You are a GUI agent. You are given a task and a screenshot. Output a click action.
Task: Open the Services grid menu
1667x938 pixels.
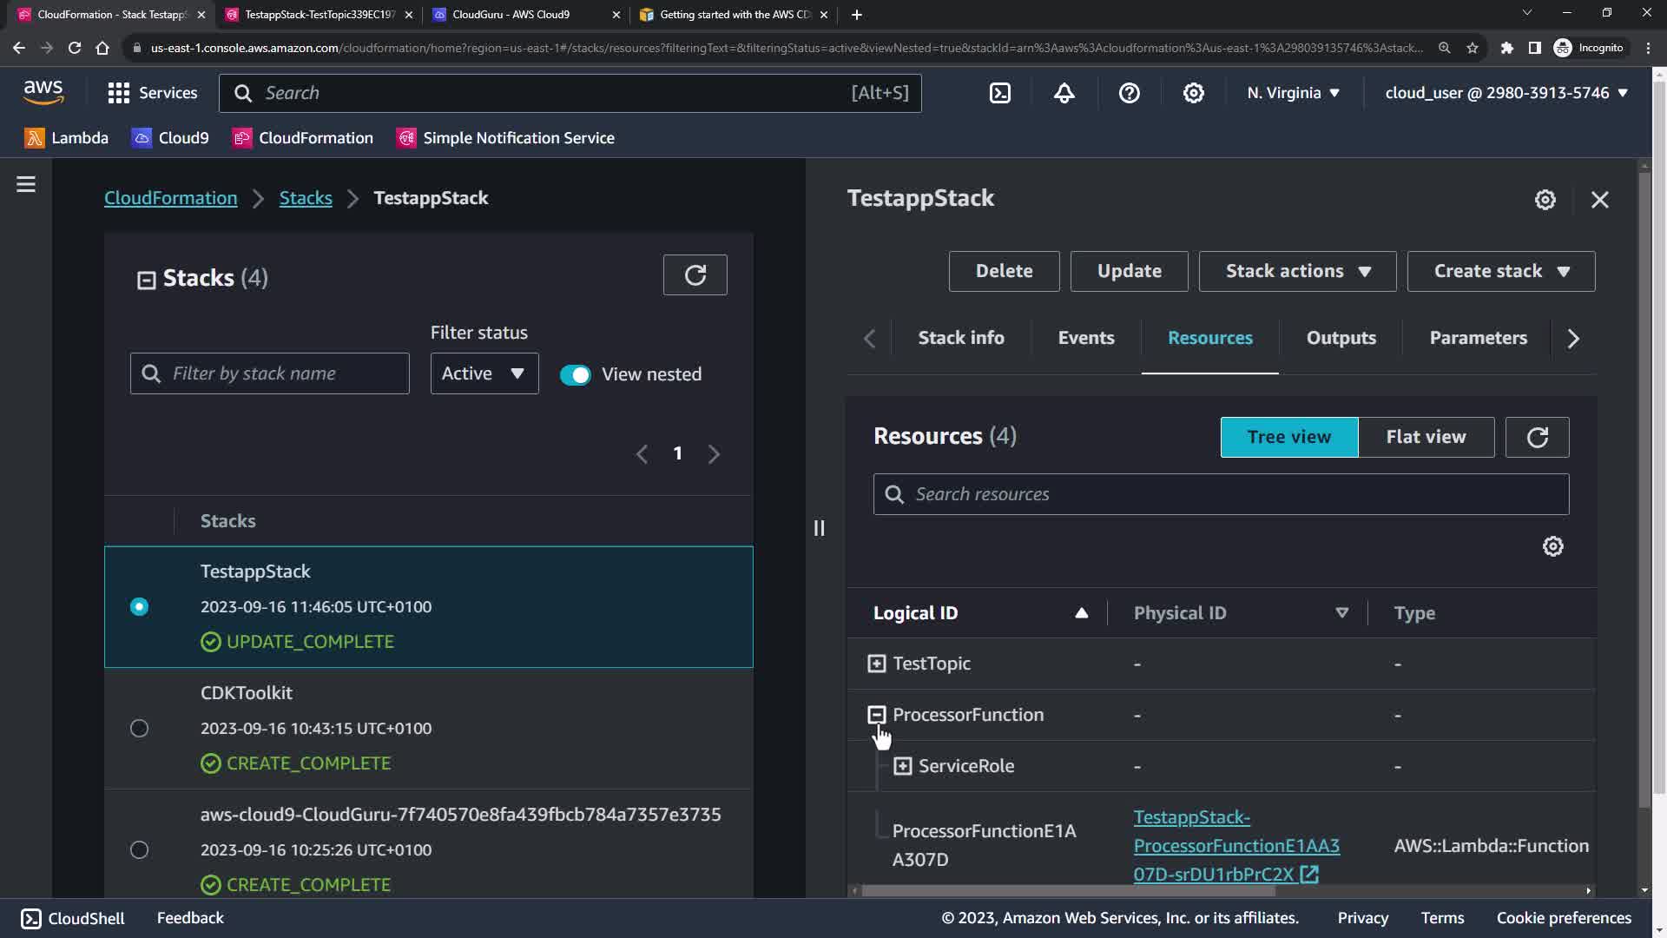pyautogui.click(x=119, y=93)
